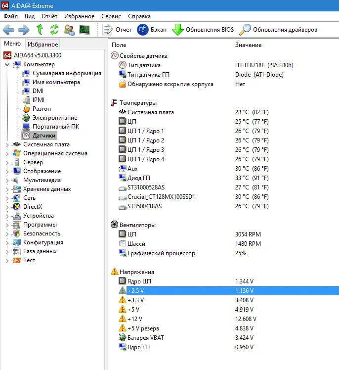Click the Разгон flame icon
339x370 pixels.
26,109
